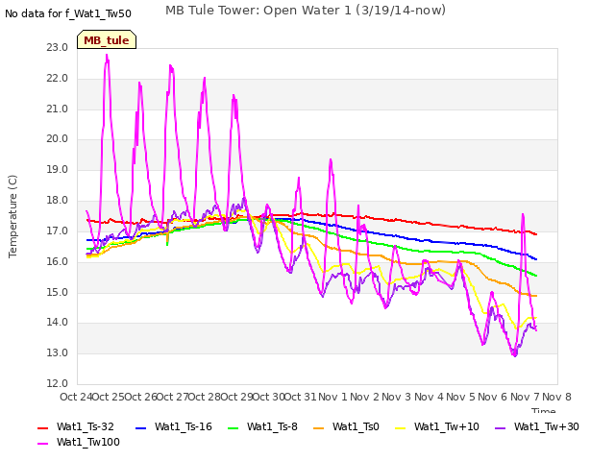Click the green Wat1_Ts-8 legend swatch
Image resolution: width=615 pixels, height=461 pixels.
[233, 428]
